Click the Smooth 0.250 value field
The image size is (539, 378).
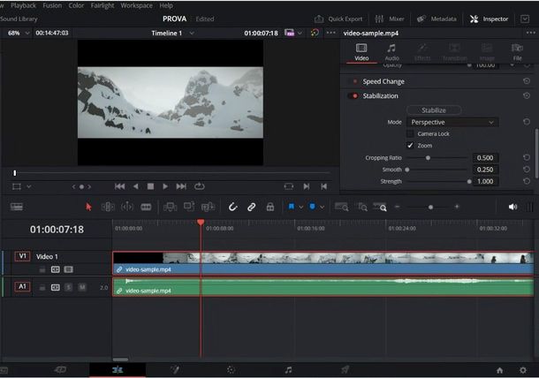(x=485, y=170)
